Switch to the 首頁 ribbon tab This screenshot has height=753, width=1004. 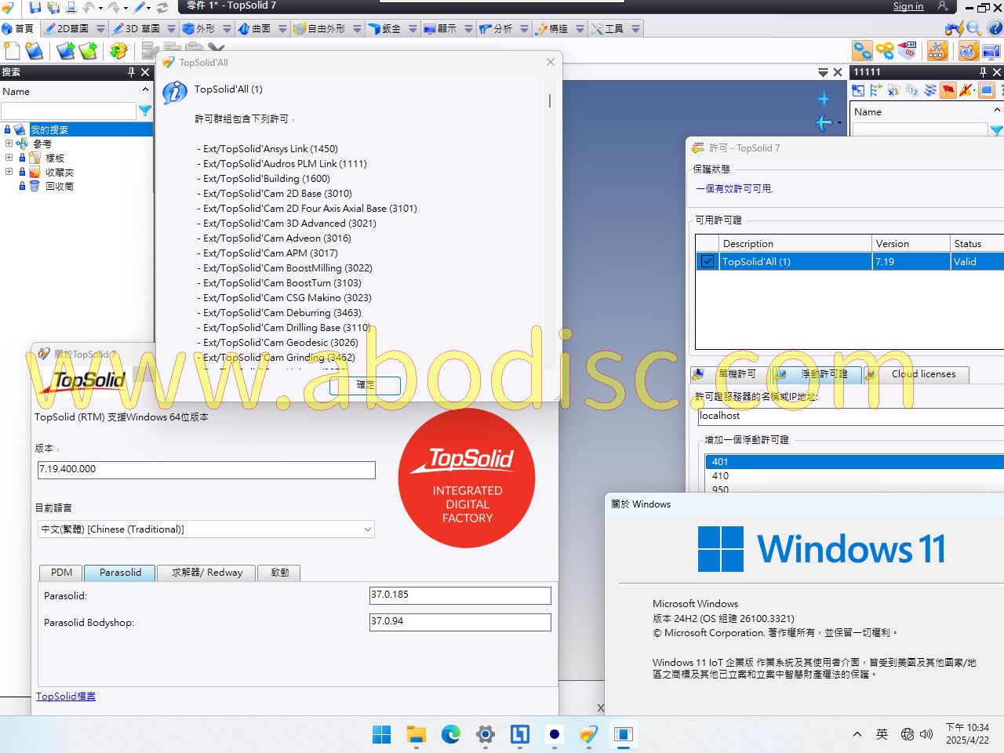[x=18, y=29]
